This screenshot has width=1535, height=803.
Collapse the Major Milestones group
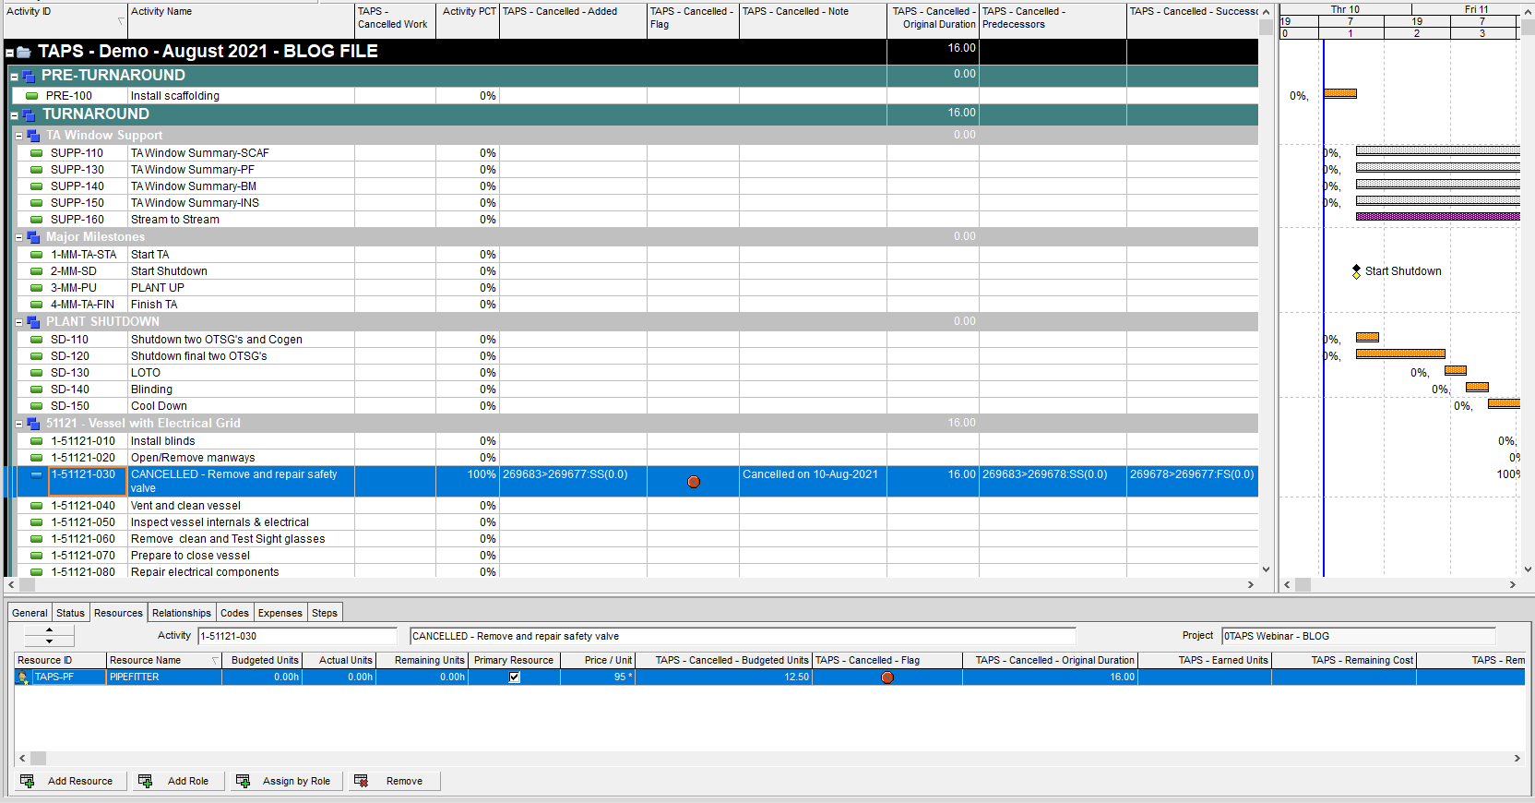point(18,237)
